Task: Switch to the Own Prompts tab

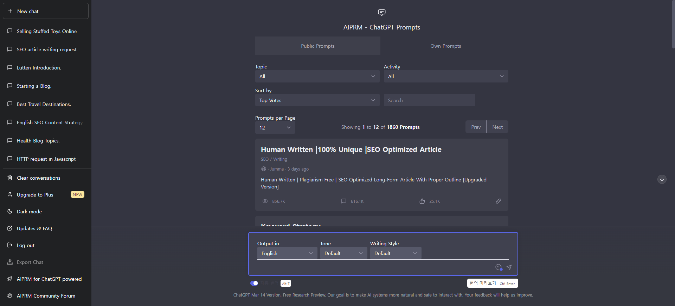Action: click(x=445, y=46)
